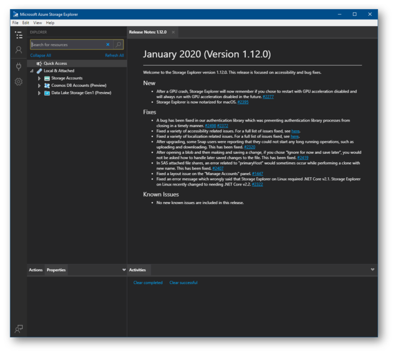Clear the resource search with X icon
Screen dimensions: 393x351
click(x=108, y=44)
